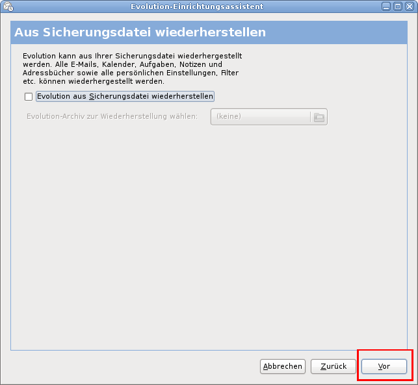Minimize the Evolution-Einrichtungsassistent window

387,6
